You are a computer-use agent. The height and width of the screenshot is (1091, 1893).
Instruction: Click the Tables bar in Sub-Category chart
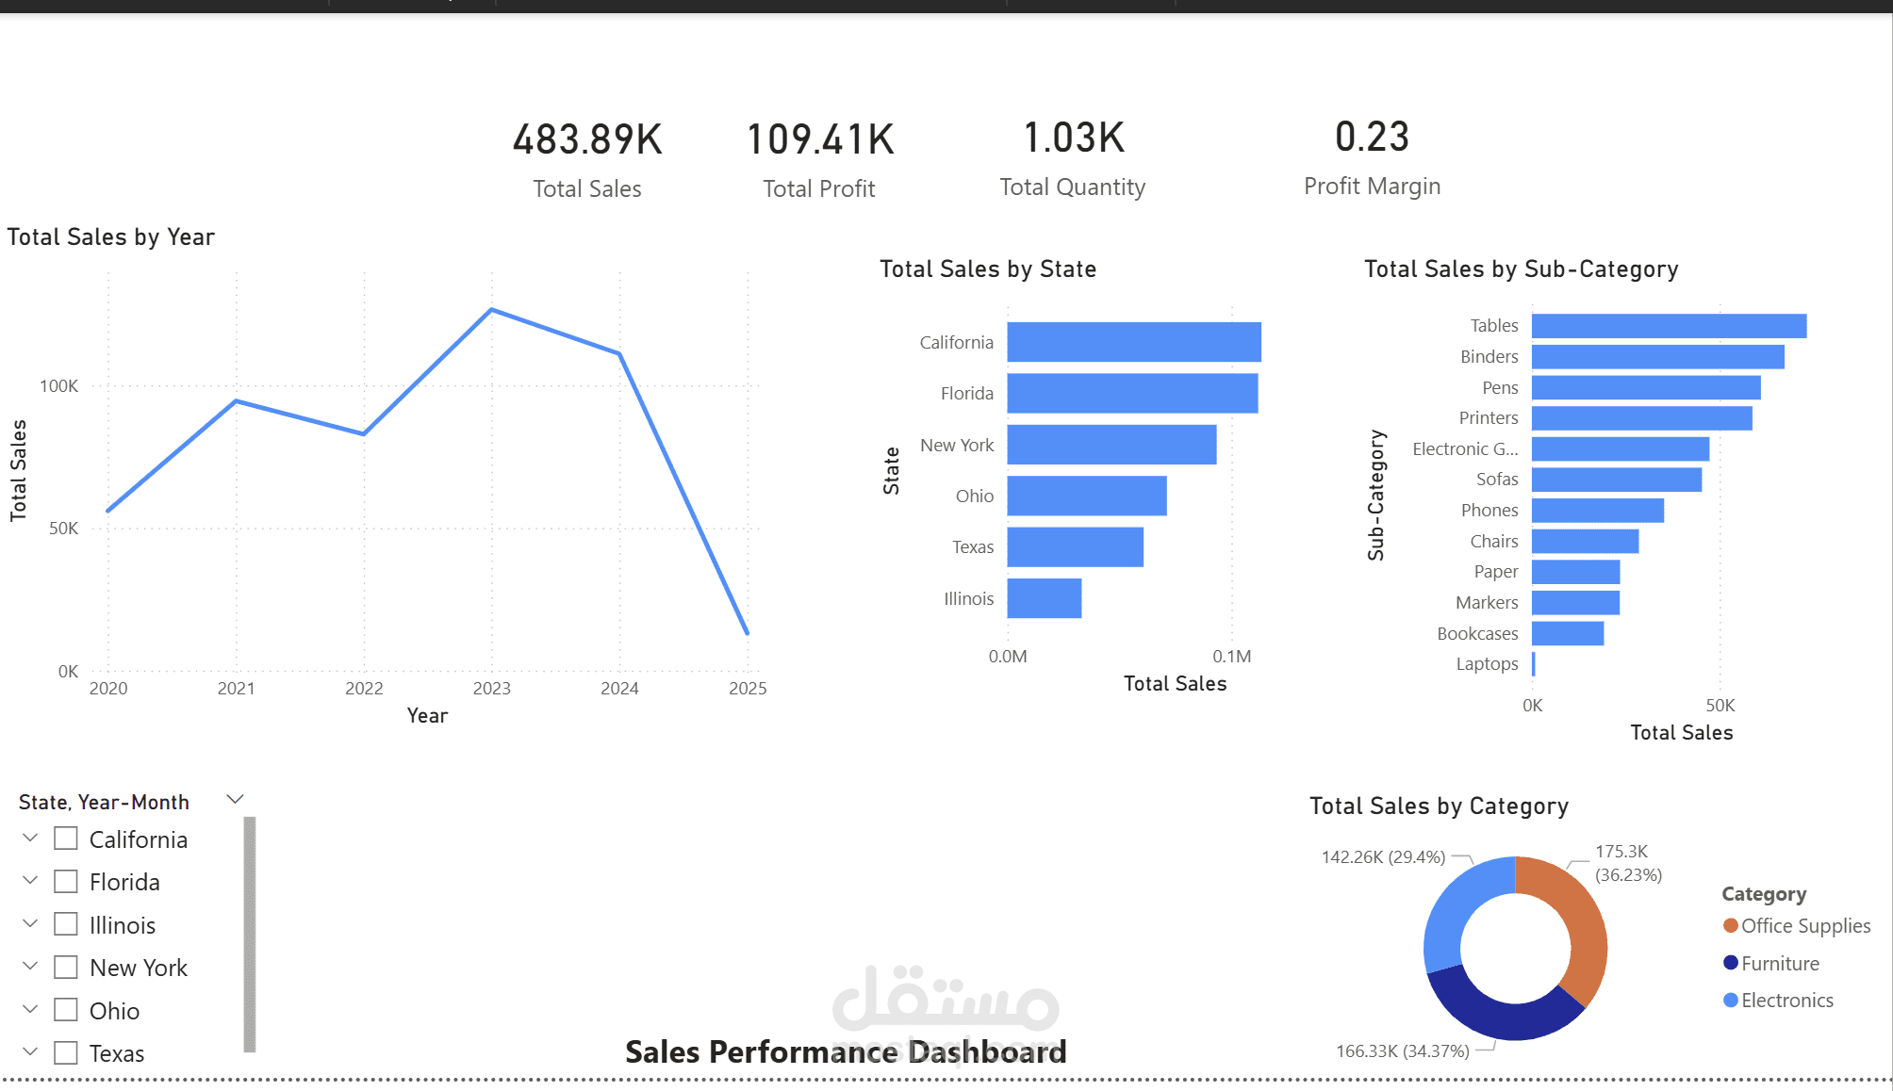click(x=1669, y=325)
